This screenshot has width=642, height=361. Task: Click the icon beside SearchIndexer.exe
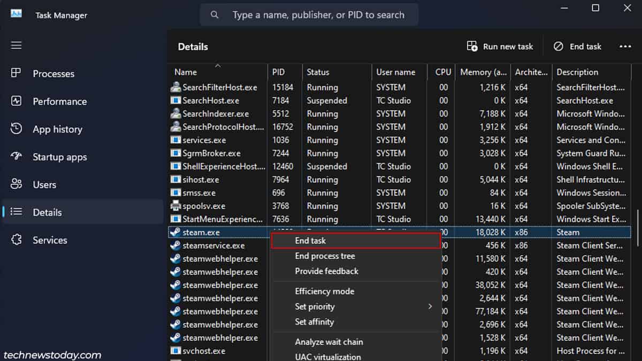tap(175, 113)
